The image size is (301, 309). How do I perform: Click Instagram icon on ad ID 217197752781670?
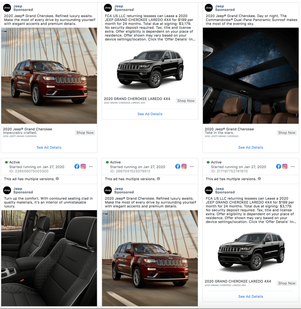(285, 166)
